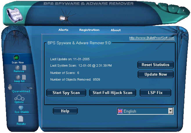Screen dimensions: 191x133
Task: Start Spy Scan
Action: click(x=66, y=93)
